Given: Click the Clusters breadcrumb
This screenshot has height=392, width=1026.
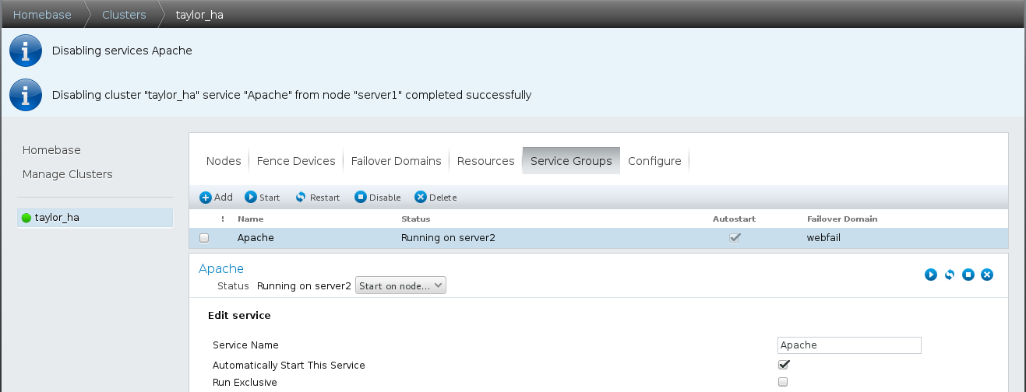Looking at the screenshot, I should pos(124,15).
